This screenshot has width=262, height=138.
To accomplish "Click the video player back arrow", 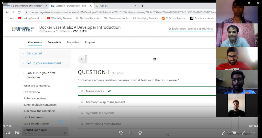I will coord(3,3).
